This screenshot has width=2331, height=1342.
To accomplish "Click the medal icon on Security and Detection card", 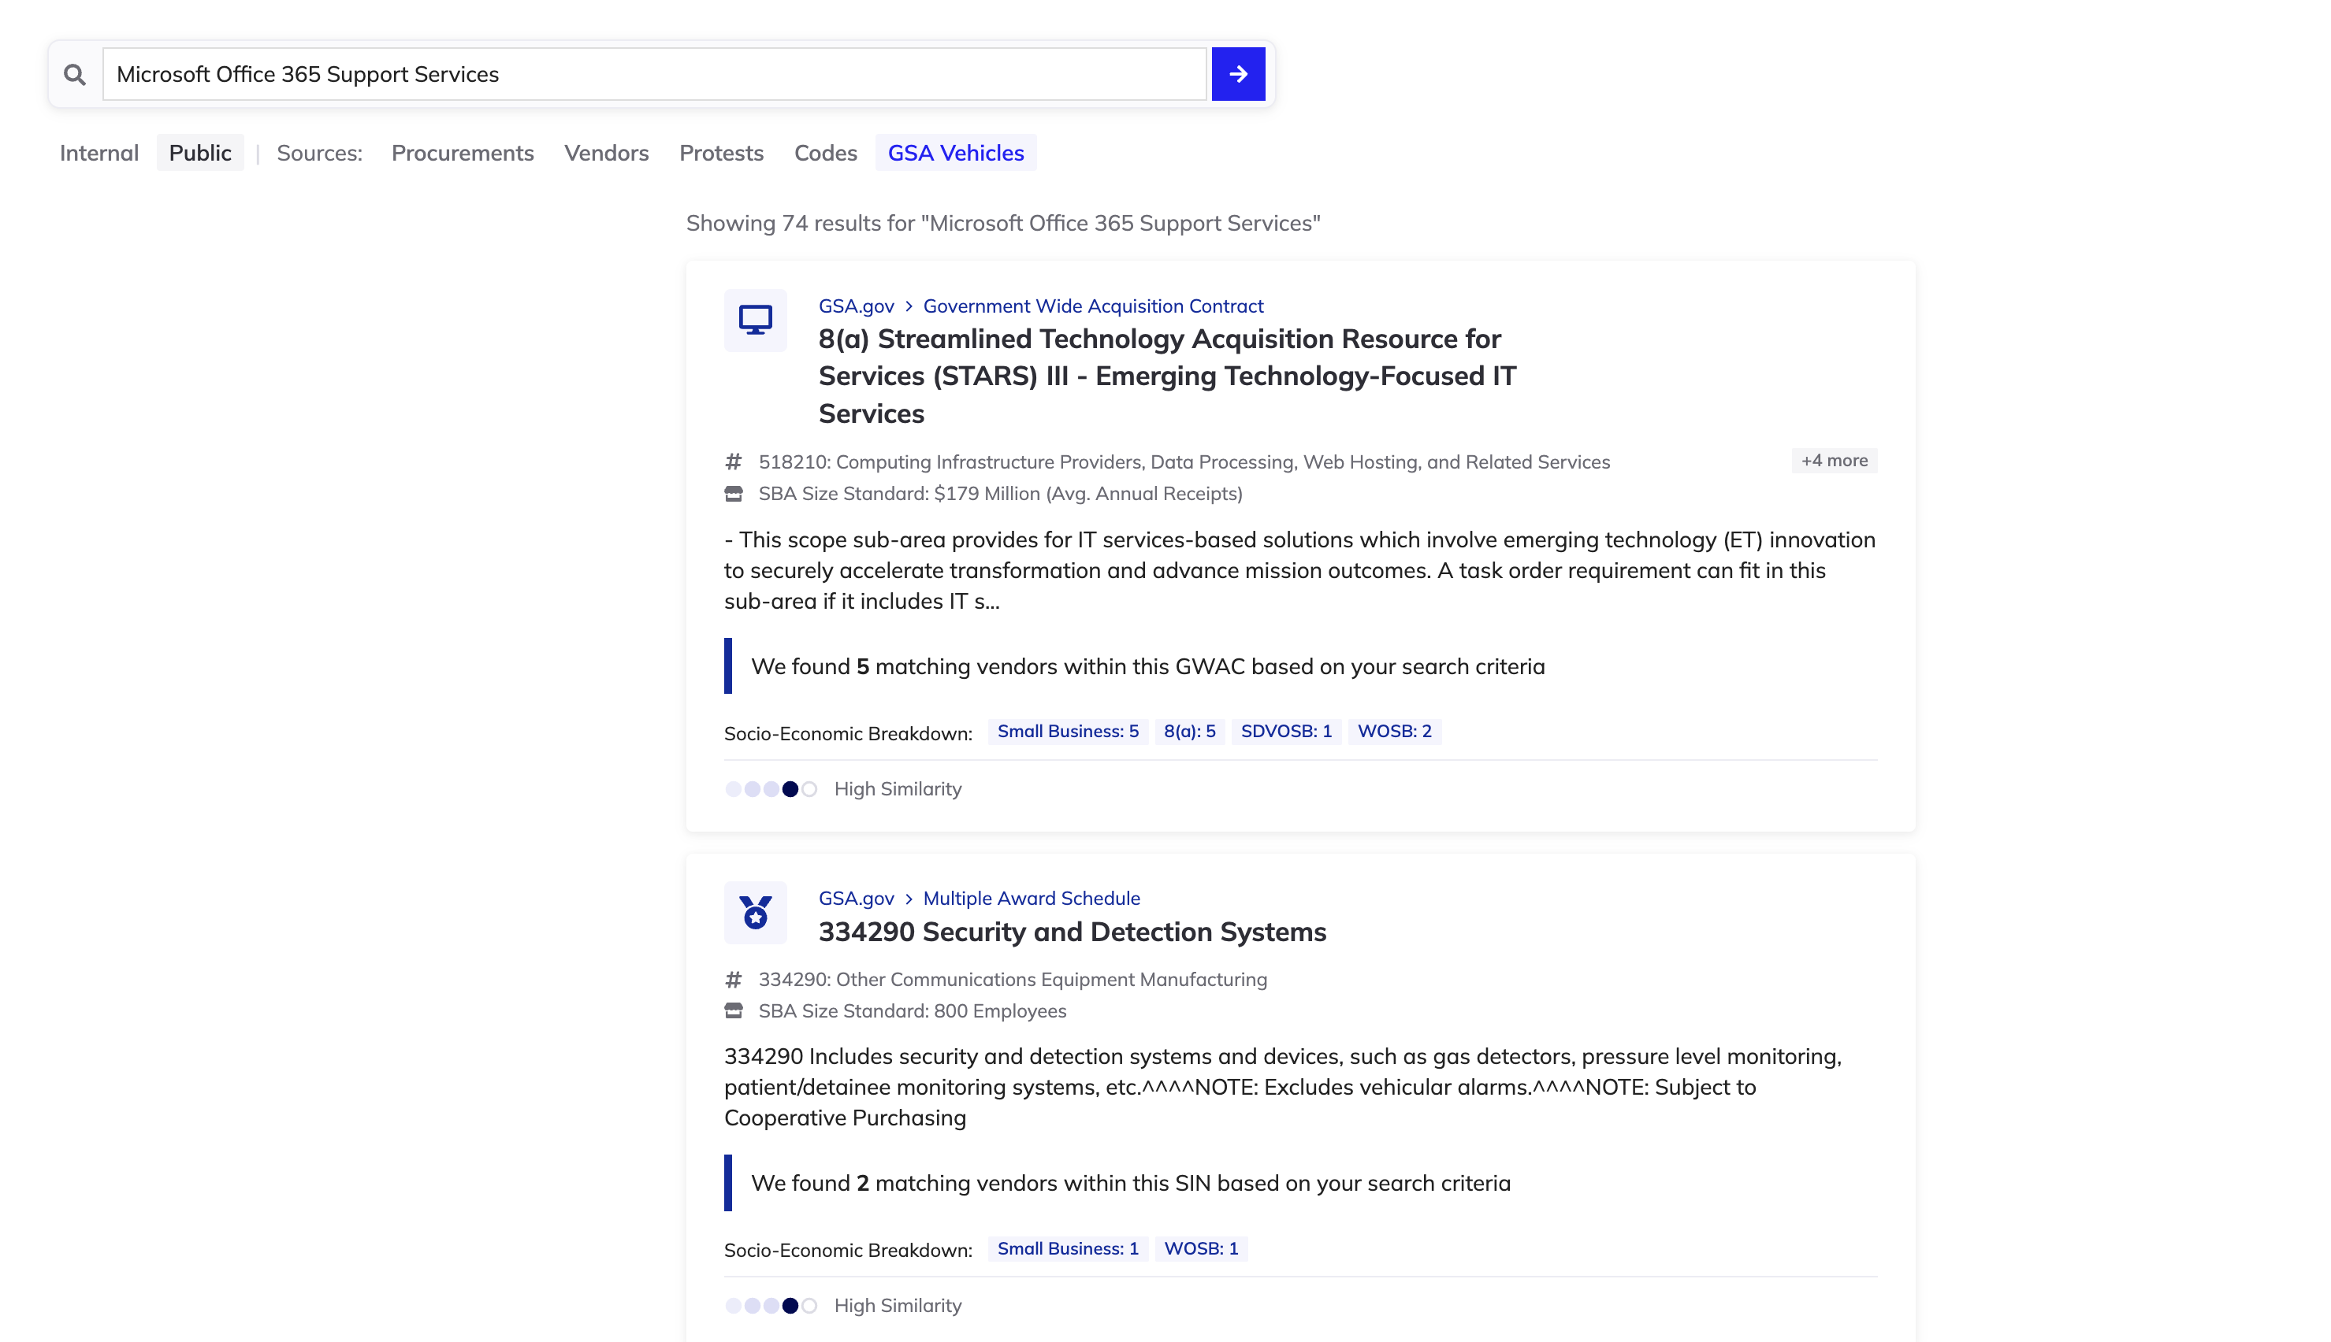I will click(755, 913).
